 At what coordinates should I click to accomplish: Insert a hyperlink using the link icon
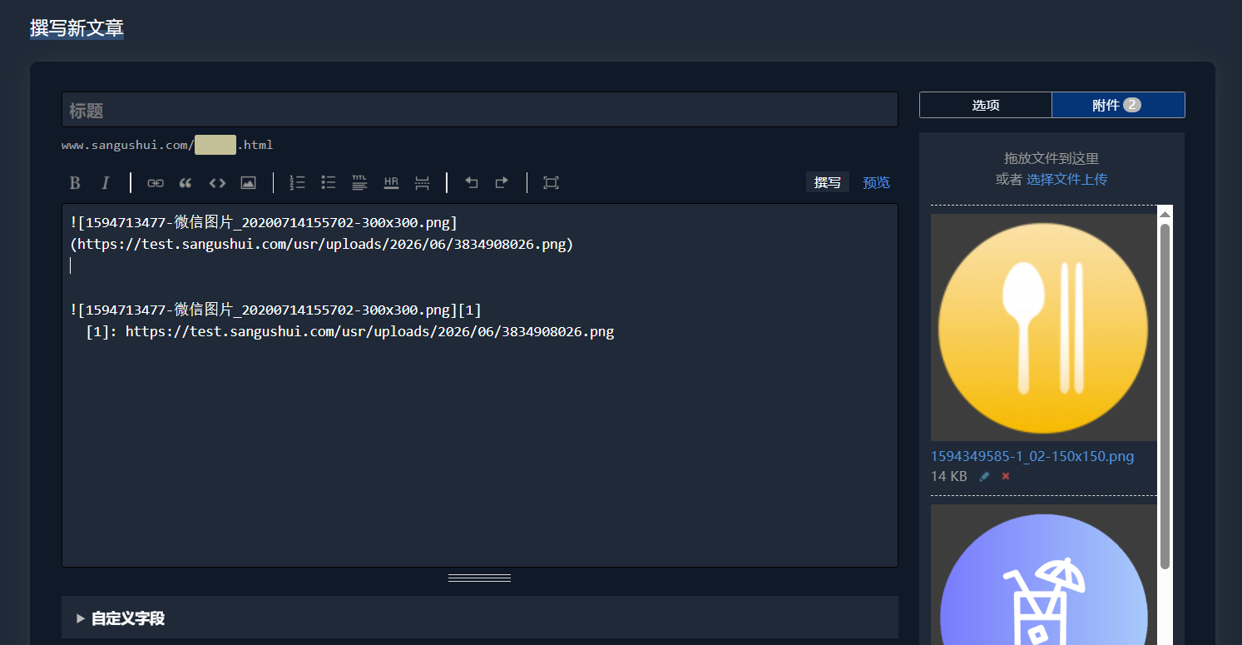[156, 183]
